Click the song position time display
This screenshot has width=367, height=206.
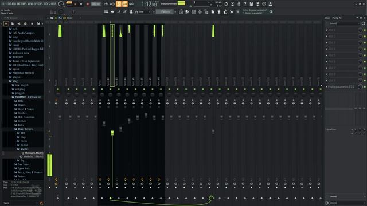(149, 4)
